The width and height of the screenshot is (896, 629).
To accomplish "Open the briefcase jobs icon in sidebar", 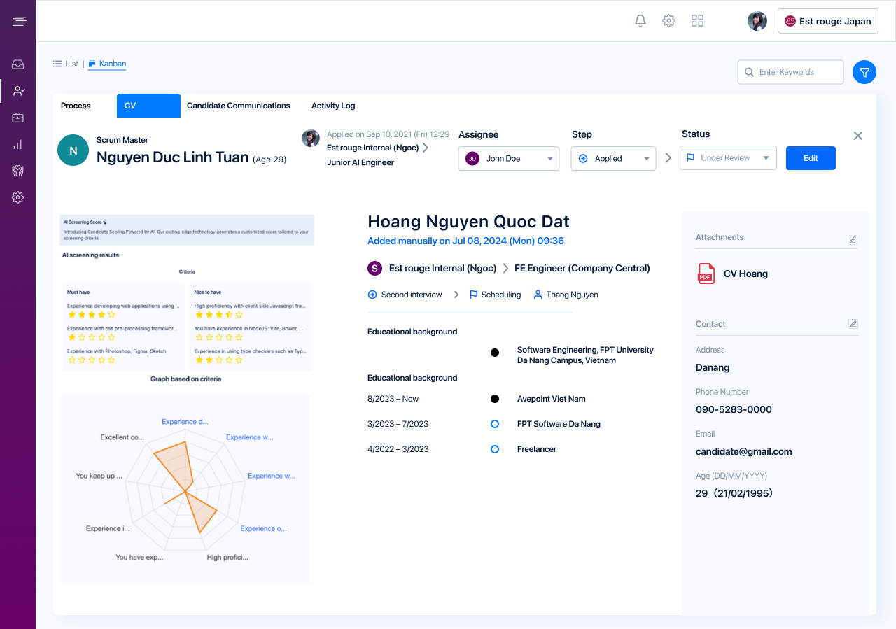I will click(18, 118).
